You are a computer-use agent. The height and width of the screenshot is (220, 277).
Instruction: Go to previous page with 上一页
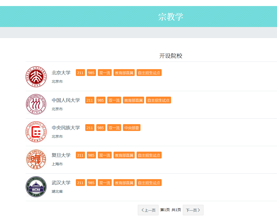coord(148,210)
